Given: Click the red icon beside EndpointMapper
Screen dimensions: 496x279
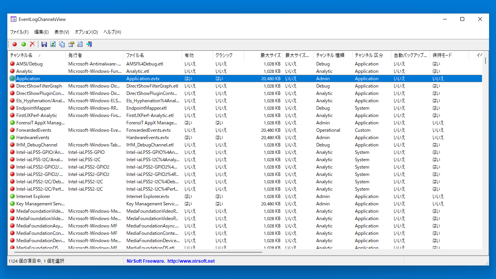Looking at the screenshot, I should point(12,108).
